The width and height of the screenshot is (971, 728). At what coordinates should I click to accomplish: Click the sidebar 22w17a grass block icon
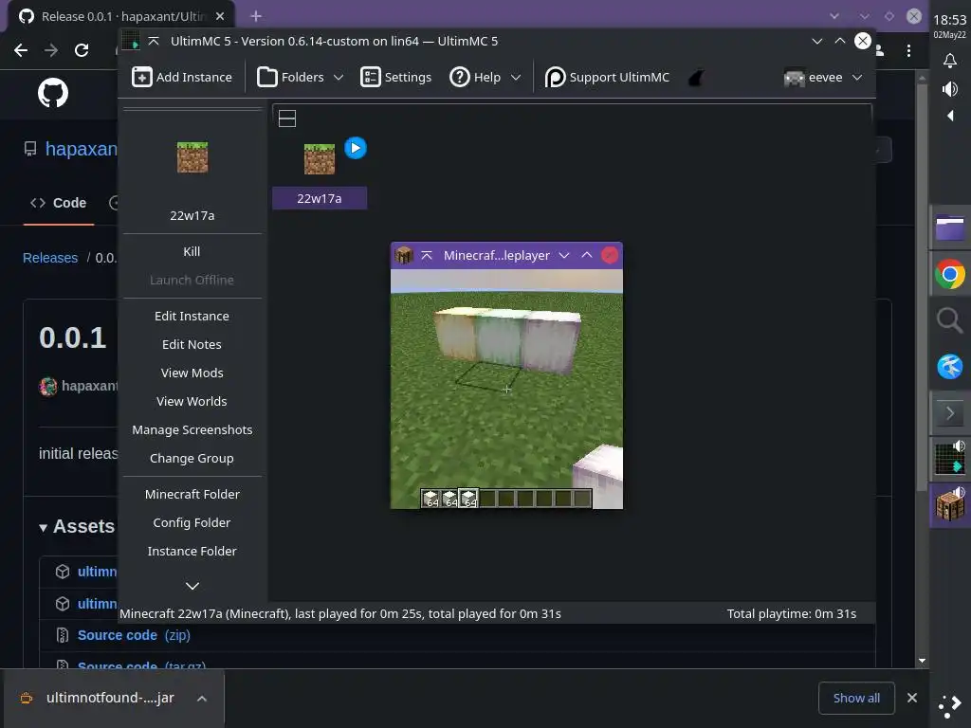[x=192, y=157]
